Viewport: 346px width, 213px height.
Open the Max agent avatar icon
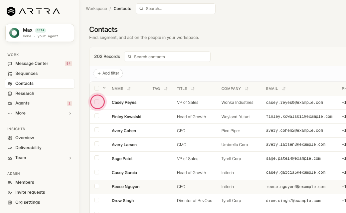14,33
